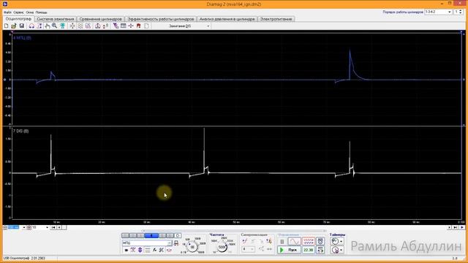Click the purple filter toolbar icon
The height and width of the screenshot is (263, 468).
coord(116,26)
